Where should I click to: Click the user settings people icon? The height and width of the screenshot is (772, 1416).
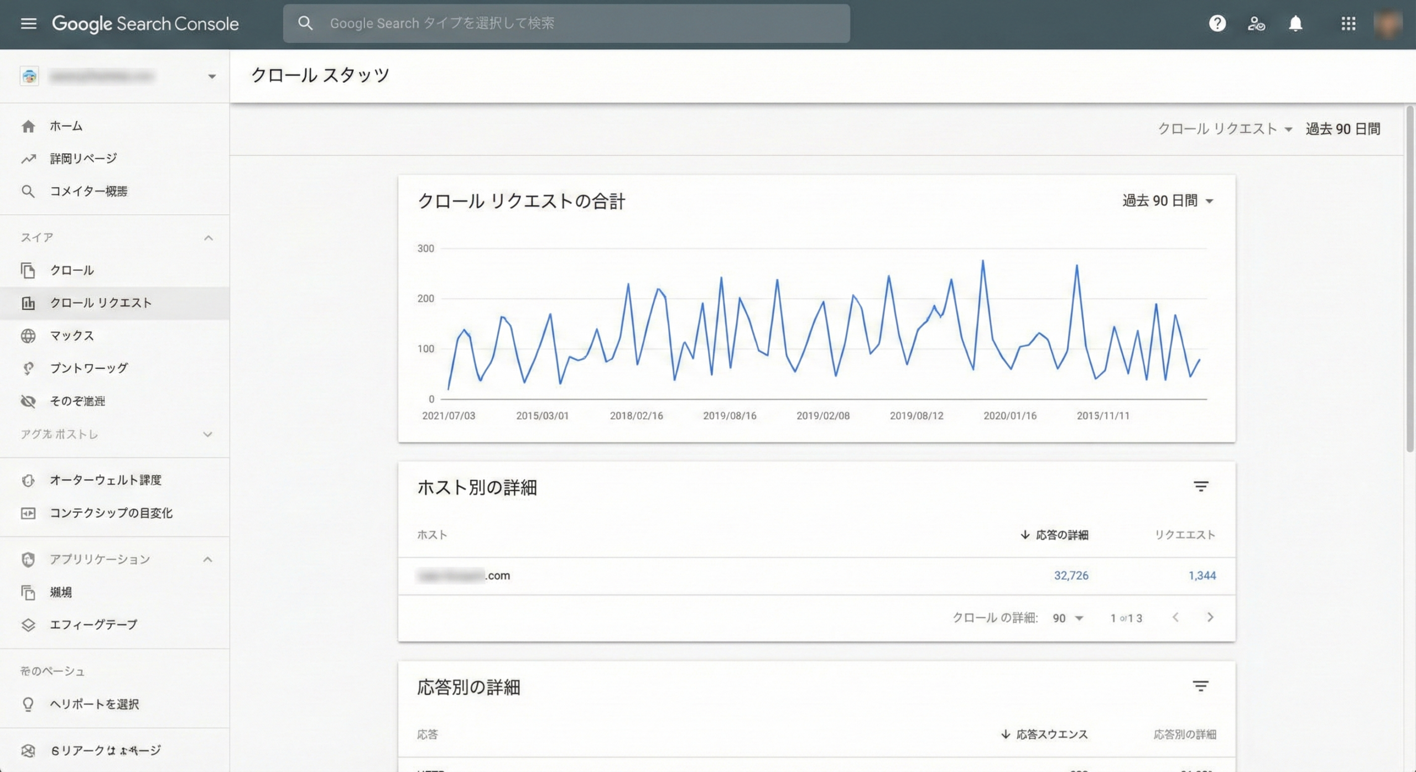coord(1256,23)
